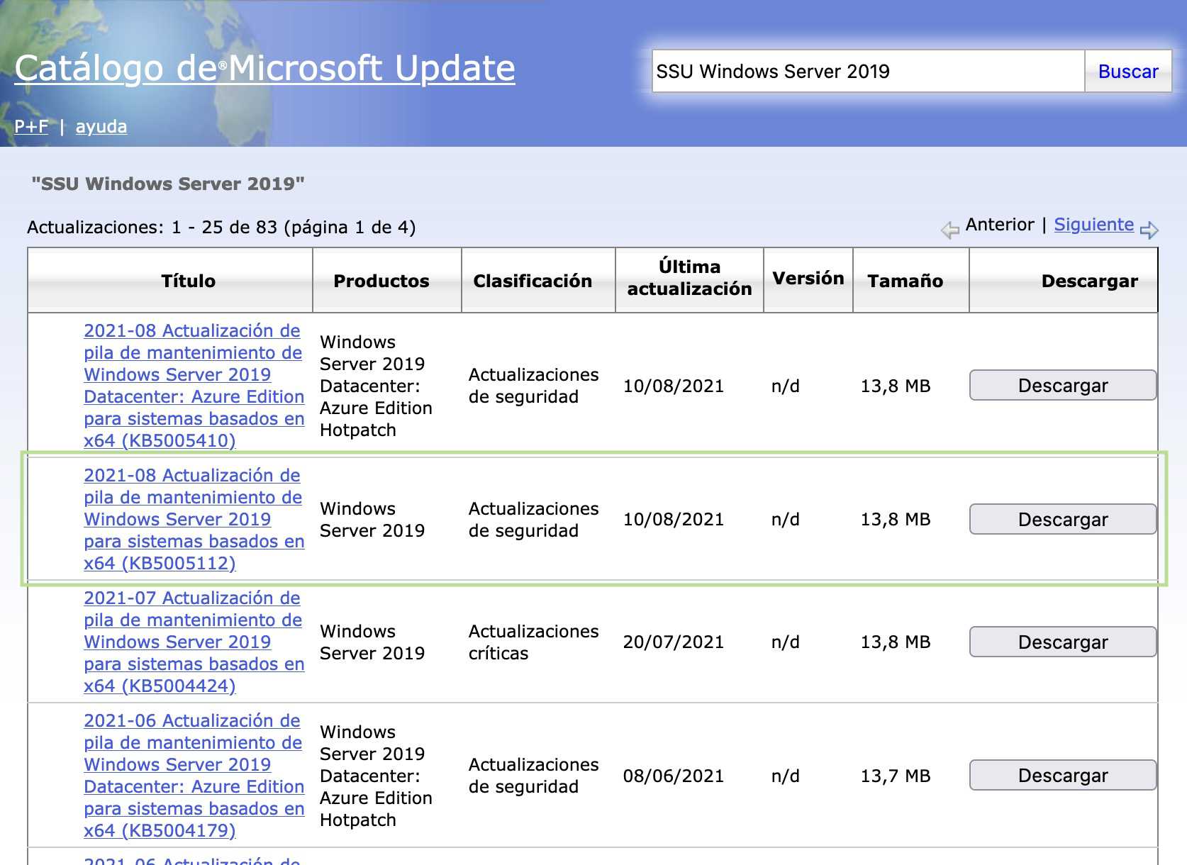This screenshot has width=1187, height=865.
Task: Select Windows Server 2019 product in KB5005112 row
Action: click(x=372, y=519)
